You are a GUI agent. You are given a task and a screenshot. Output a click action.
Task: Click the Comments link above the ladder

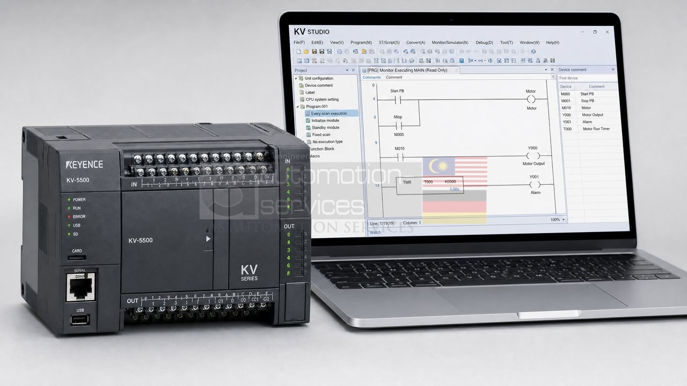coord(371,77)
